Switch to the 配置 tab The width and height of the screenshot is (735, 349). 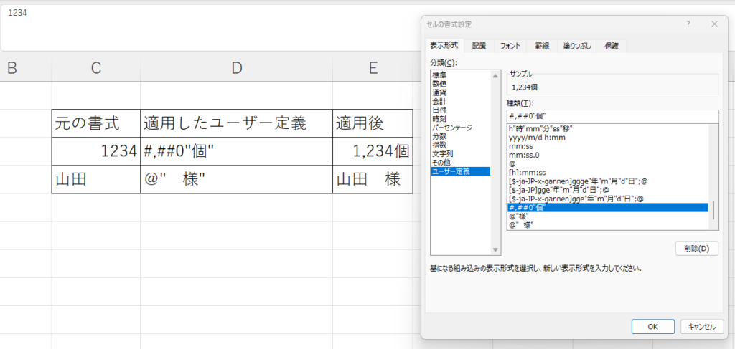point(479,46)
